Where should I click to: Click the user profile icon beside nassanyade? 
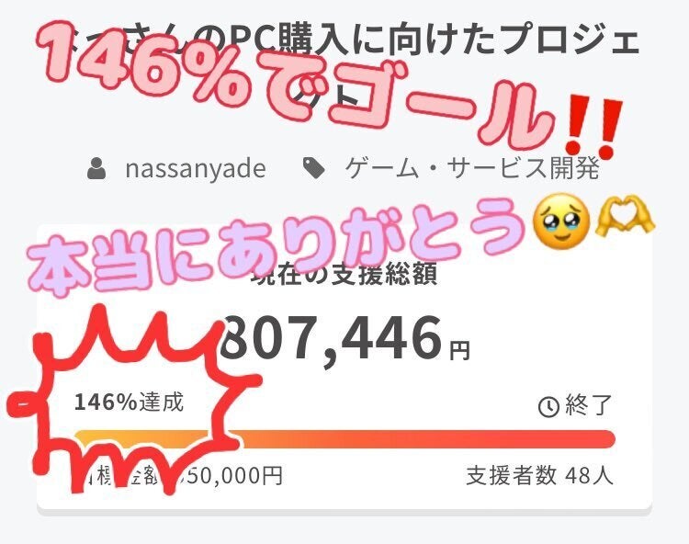tap(96, 169)
